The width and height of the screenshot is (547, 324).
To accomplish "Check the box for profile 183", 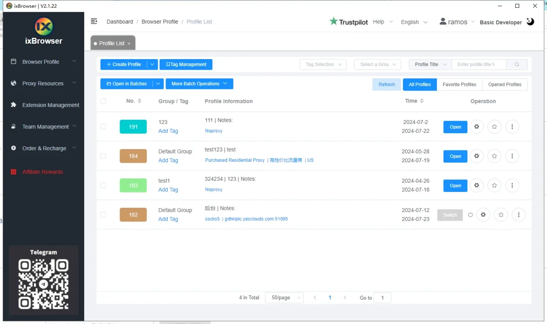I will 103,185.
